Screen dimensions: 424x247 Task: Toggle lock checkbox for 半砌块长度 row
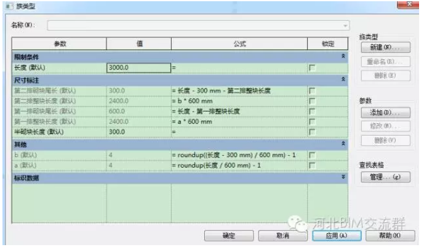pos(312,132)
